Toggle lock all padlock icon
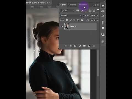Screen dimensions: 132x99 point(82,20)
